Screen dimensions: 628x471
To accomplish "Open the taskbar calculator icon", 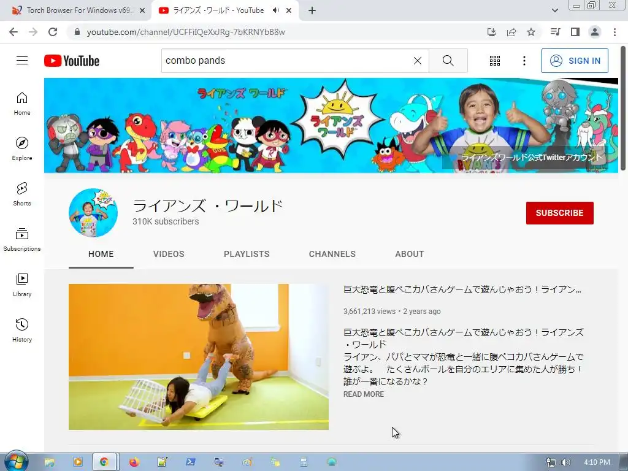I will coord(304,462).
